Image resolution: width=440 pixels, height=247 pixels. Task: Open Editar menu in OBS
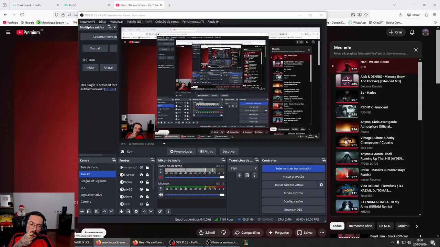click(x=102, y=22)
